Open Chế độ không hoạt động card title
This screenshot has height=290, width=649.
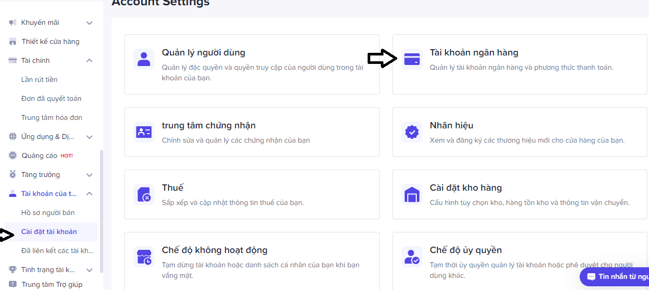[215, 250]
